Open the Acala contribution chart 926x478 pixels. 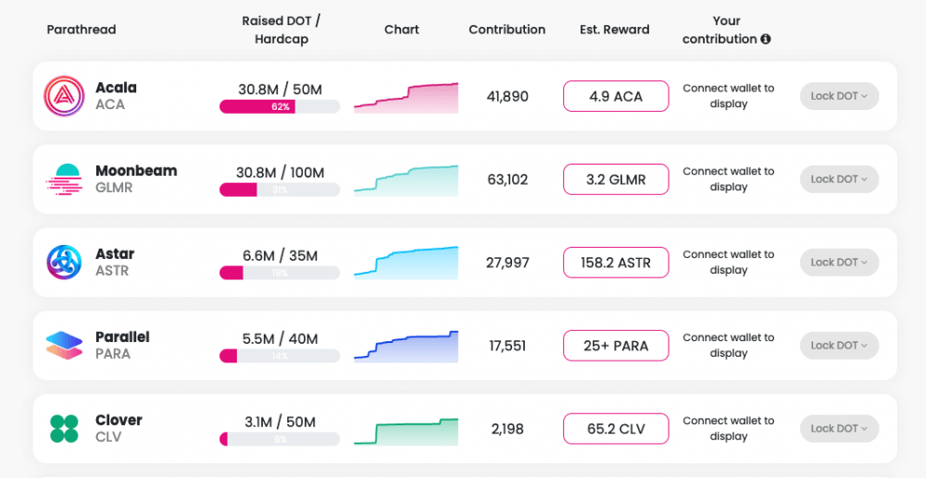pos(407,98)
